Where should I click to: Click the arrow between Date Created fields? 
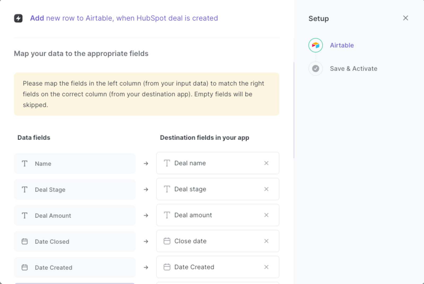tap(146, 268)
